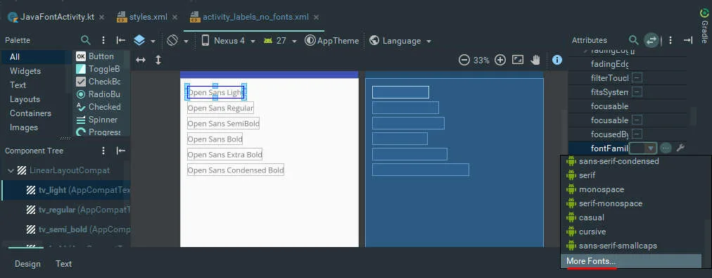The width and height of the screenshot is (712, 278).
Task: Close the activity_labels_no_fonts.xml tab
Action: (316, 18)
